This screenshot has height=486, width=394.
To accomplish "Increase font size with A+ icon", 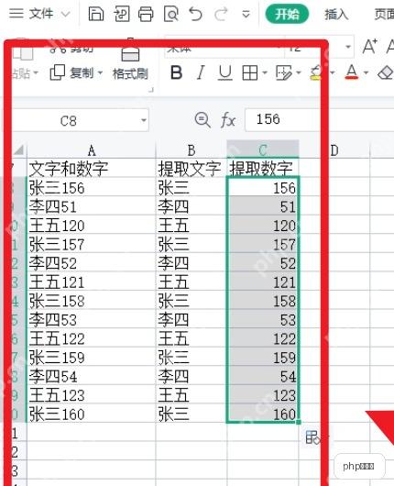I will [x=370, y=47].
